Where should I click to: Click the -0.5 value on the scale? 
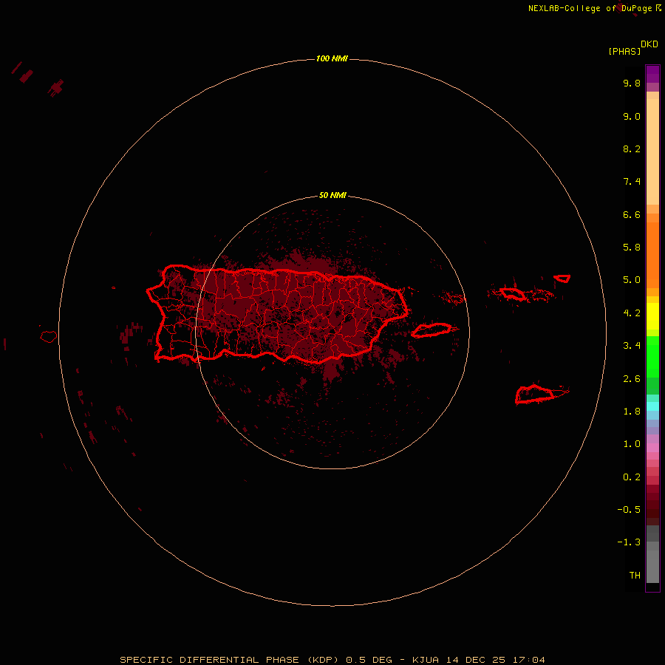(629, 510)
